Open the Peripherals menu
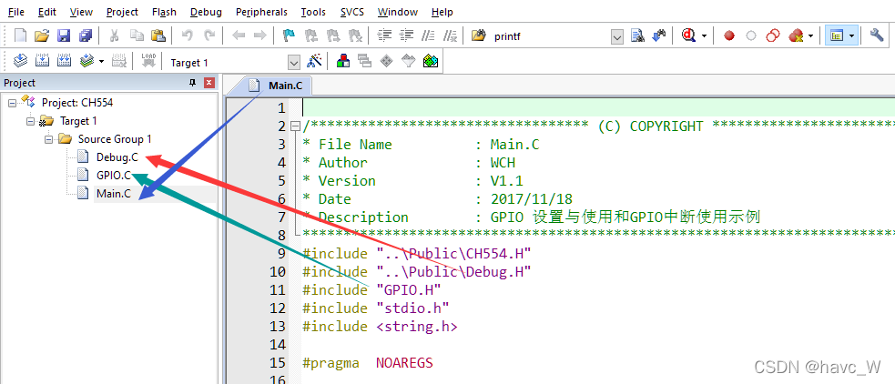This screenshot has height=384, width=895. (261, 12)
